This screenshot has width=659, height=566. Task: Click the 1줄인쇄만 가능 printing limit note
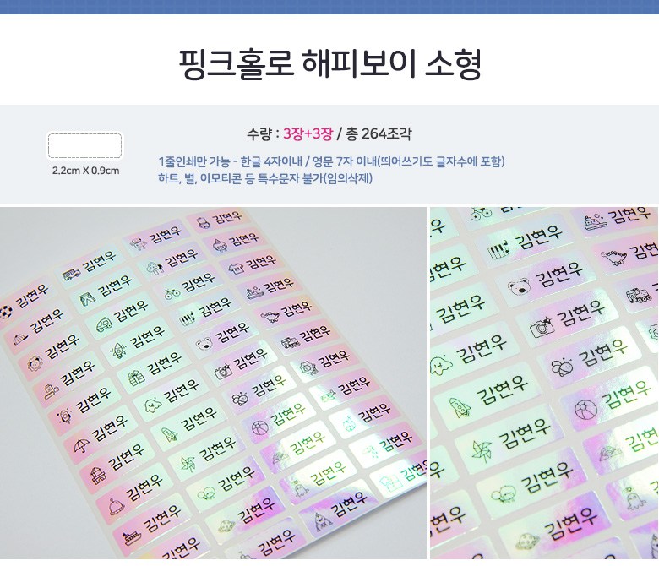pos(331,161)
